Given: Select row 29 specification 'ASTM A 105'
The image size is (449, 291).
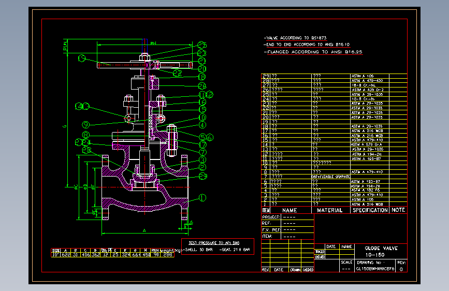Looking at the screenshot, I should (x=363, y=76).
